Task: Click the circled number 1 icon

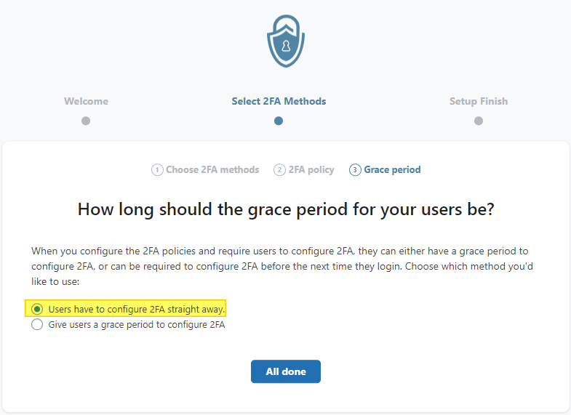Action: pos(157,170)
